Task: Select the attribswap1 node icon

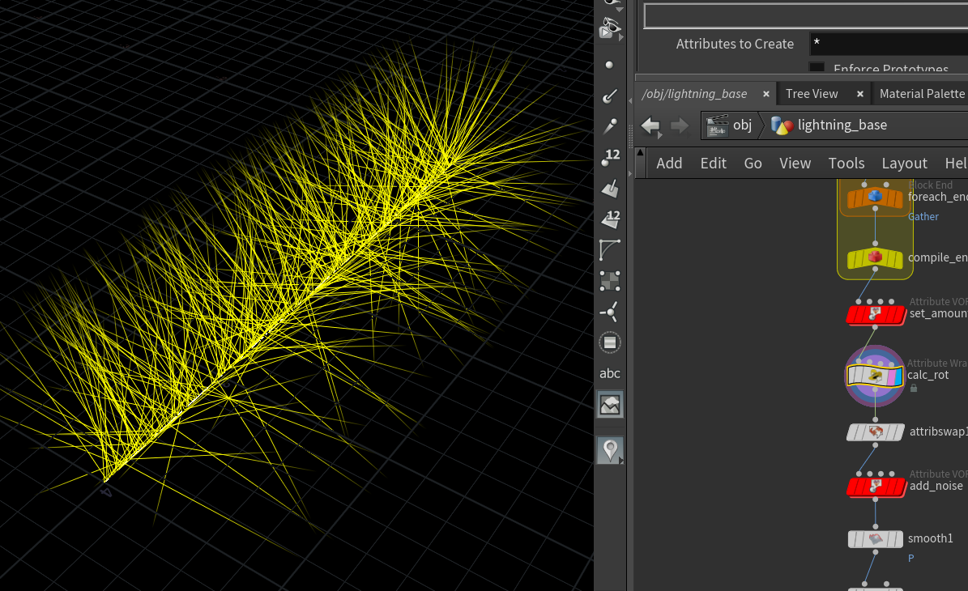Action: [875, 432]
